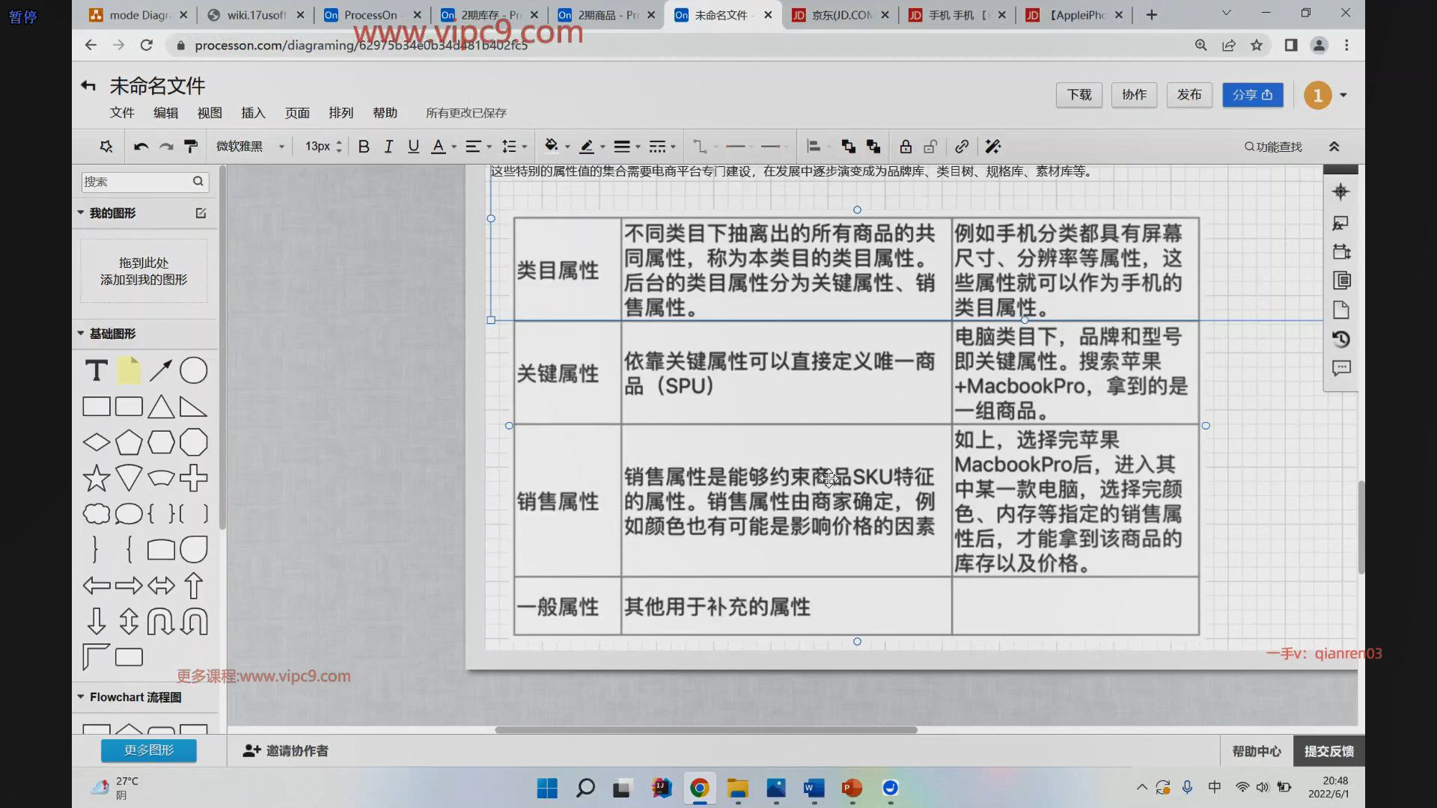
Task: Click the 下载 button
Action: tap(1078, 95)
